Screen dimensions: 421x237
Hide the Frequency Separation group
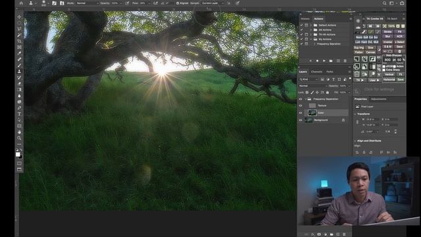(x=301, y=99)
